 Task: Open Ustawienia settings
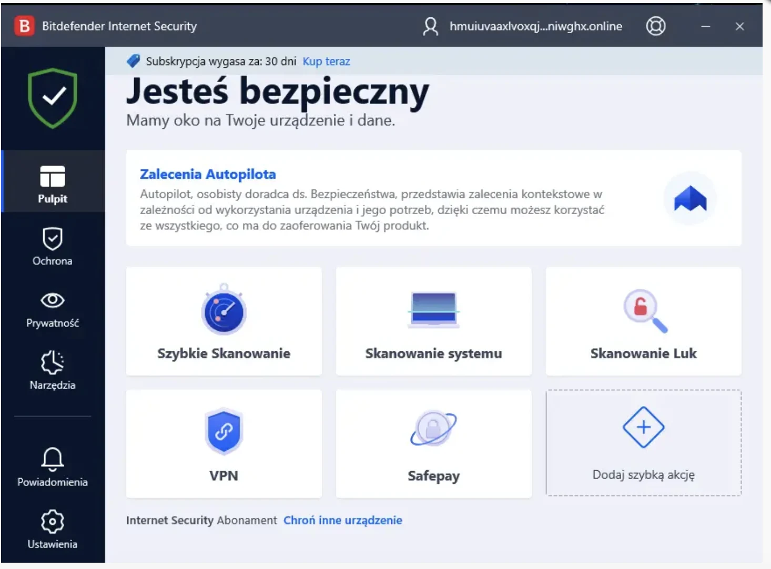pos(53,529)
